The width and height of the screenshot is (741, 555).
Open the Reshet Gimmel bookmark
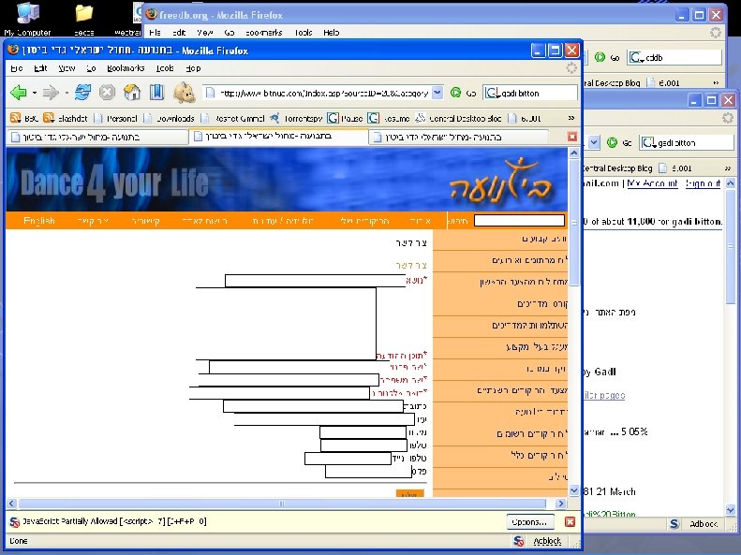click(x=233, y=118)
